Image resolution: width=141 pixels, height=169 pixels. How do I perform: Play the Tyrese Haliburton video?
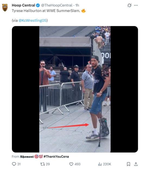75,89
